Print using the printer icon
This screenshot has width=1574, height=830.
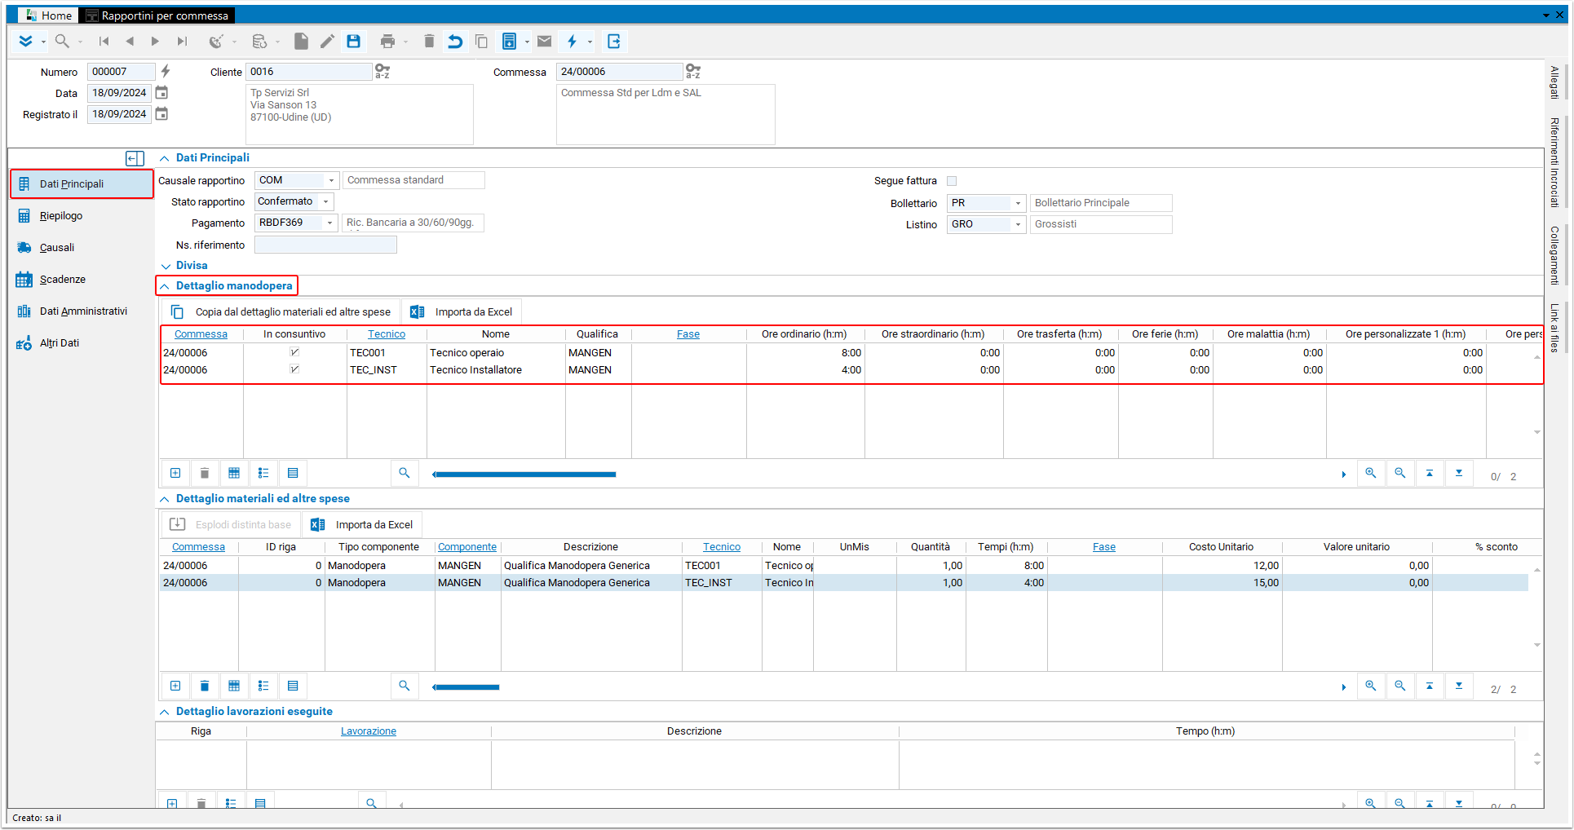click(x=387, y=41)
